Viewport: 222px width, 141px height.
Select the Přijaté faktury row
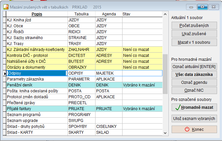click(x=84, y=109)
